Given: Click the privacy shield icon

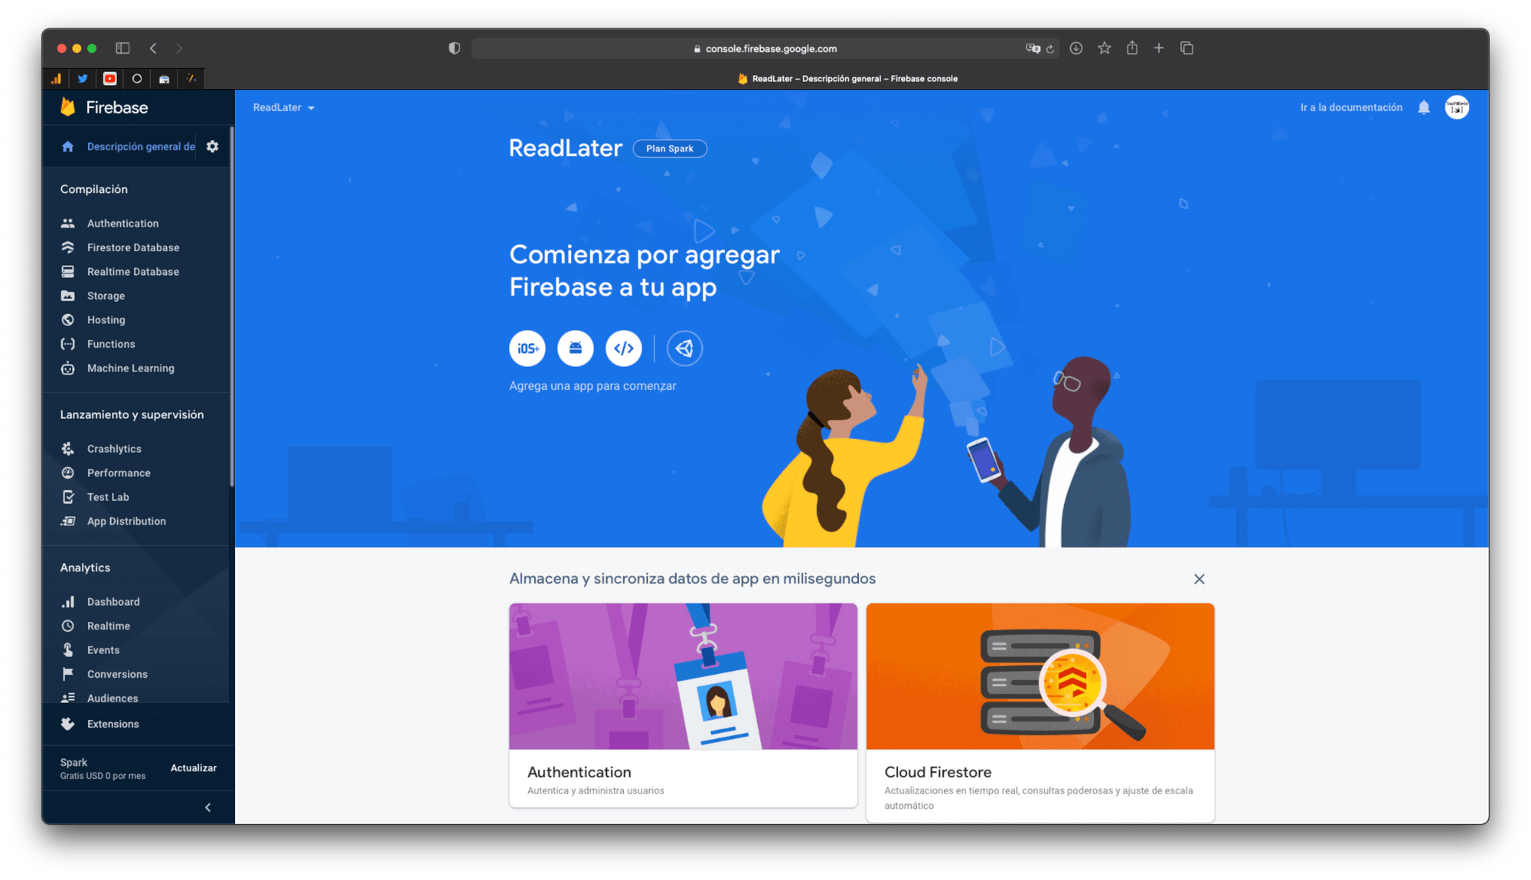Looking at the screenshot, I should click(454, 48).
